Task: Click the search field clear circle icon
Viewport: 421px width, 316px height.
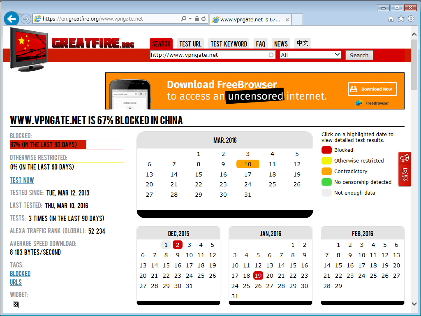Action: (271, 55)
